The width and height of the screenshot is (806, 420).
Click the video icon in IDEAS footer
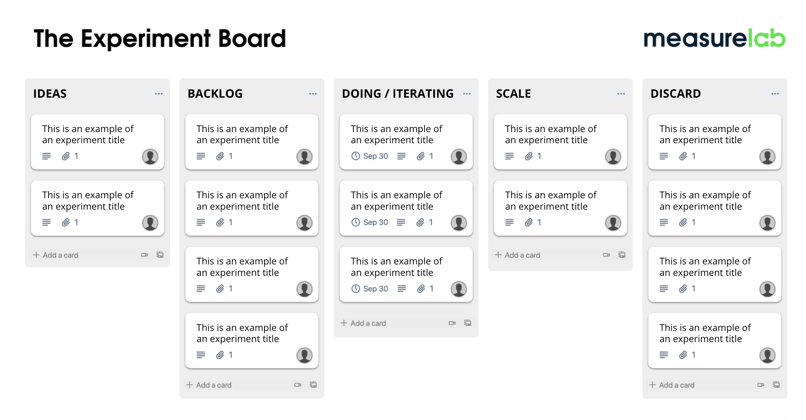(x=144, y=255)
